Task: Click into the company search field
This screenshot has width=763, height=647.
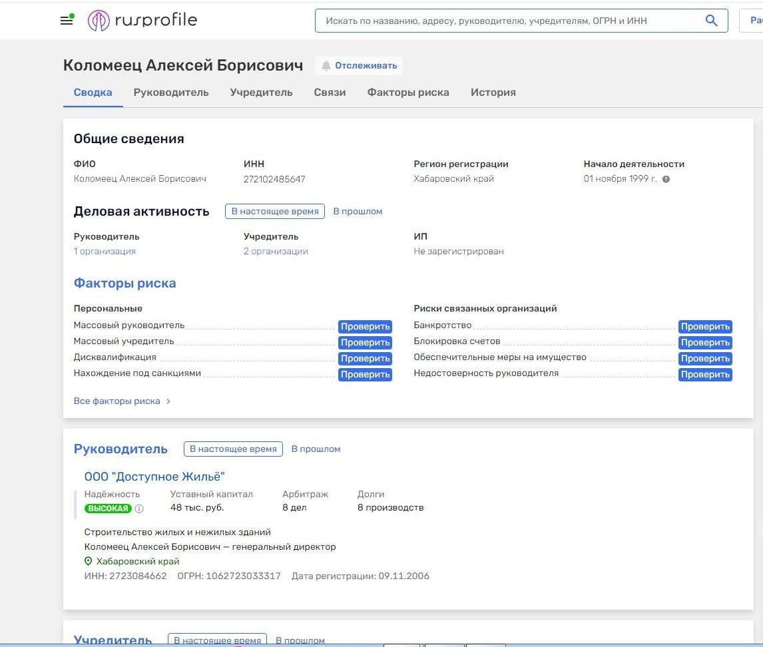Action: pyautogui.click(x=506, y=21)
